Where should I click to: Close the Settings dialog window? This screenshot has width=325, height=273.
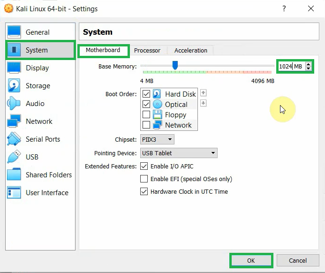pyautogui.click(x=311, y=8)
